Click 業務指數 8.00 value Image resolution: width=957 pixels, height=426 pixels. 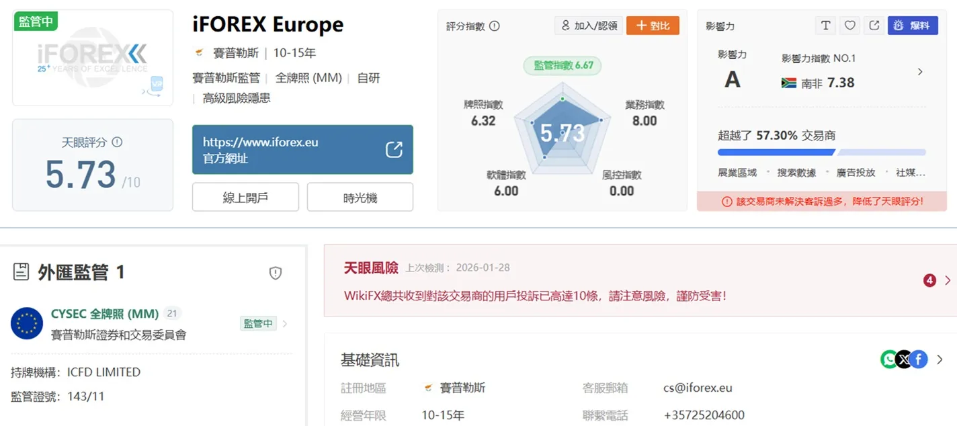[644, 121]
